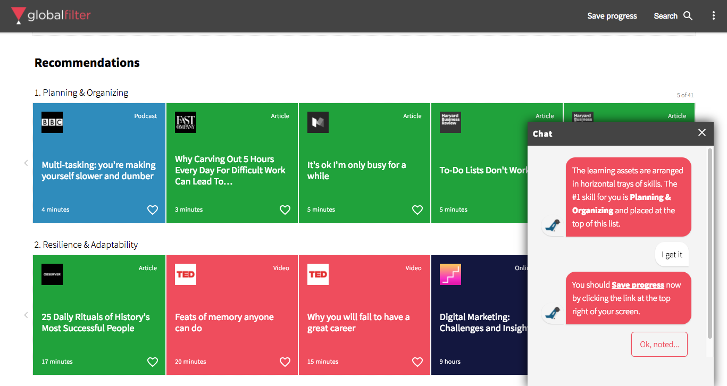This screenshot has width=727, height=386.
Task: Close the Chat panel
Action: [x=702, y=133]
